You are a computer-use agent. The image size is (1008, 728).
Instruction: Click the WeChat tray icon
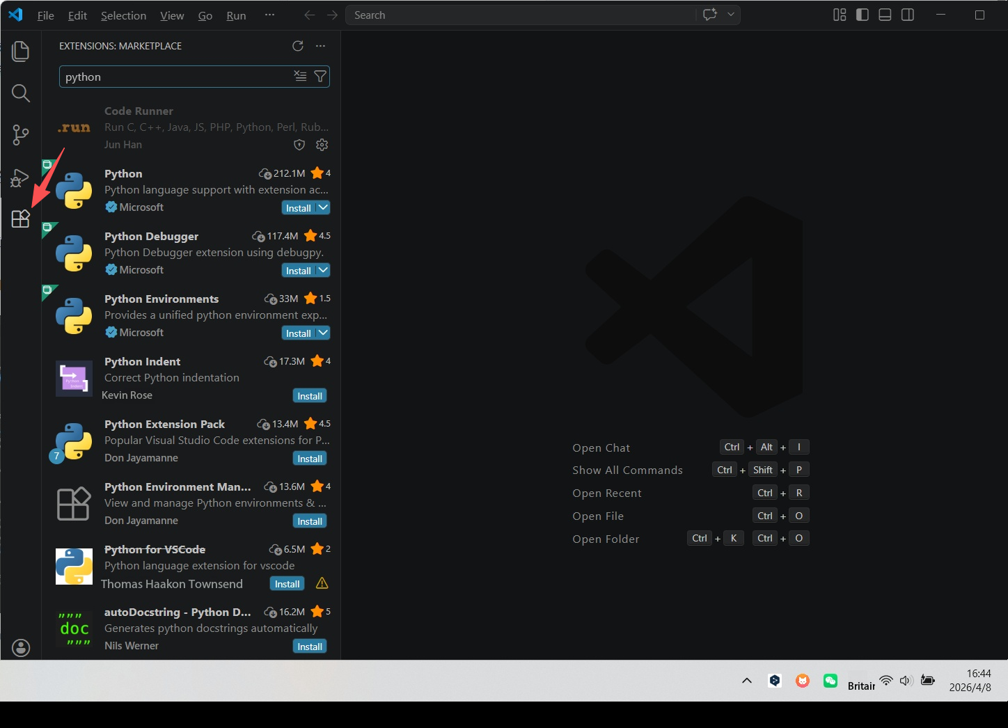point(830,681)
